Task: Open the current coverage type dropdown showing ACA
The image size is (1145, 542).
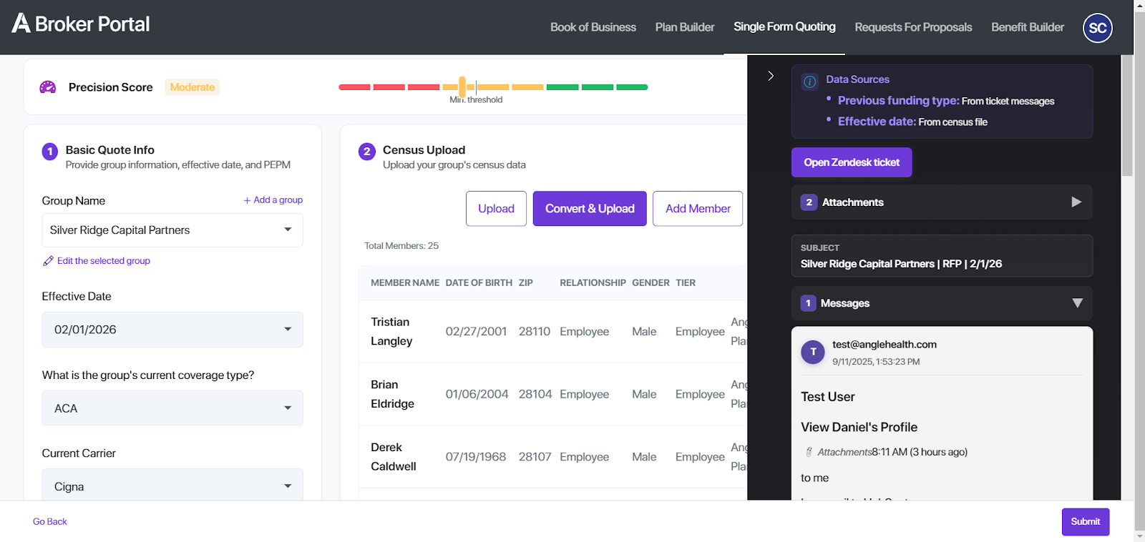Action: pos(172,408)
